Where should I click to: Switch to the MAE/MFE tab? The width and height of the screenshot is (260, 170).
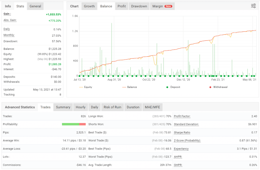(x=152, y=107)
